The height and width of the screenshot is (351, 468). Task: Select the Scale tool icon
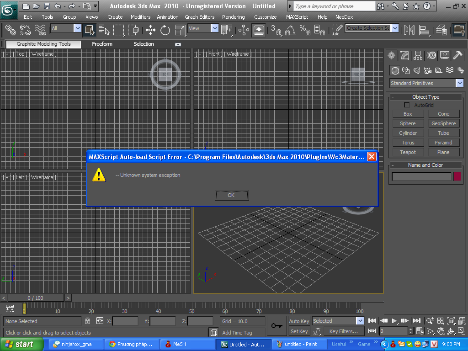(180, 30)
